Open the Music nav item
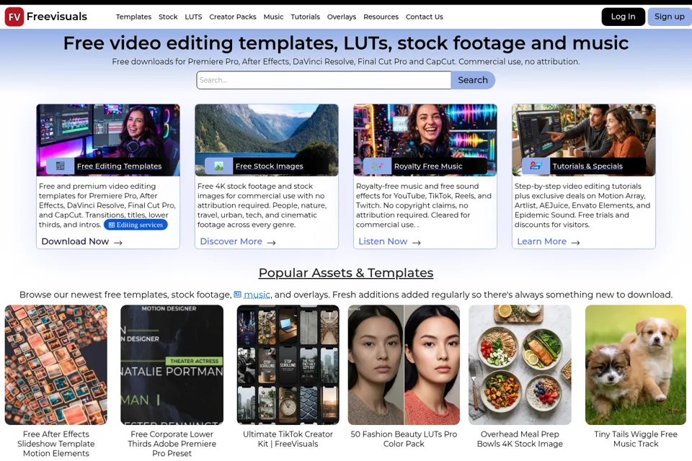 [x=274, y=17]
